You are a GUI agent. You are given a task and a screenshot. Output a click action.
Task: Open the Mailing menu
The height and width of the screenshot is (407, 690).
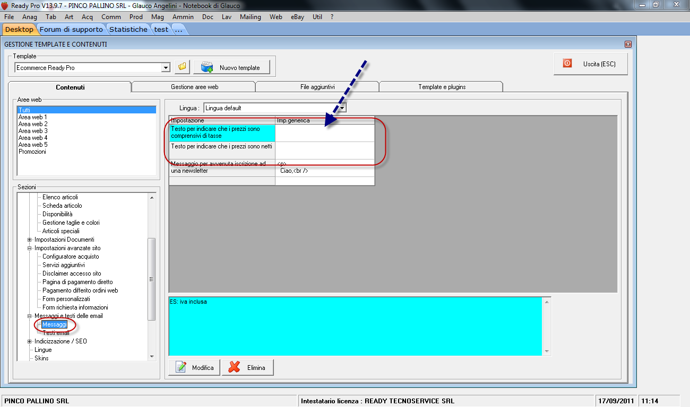[251, 17]
